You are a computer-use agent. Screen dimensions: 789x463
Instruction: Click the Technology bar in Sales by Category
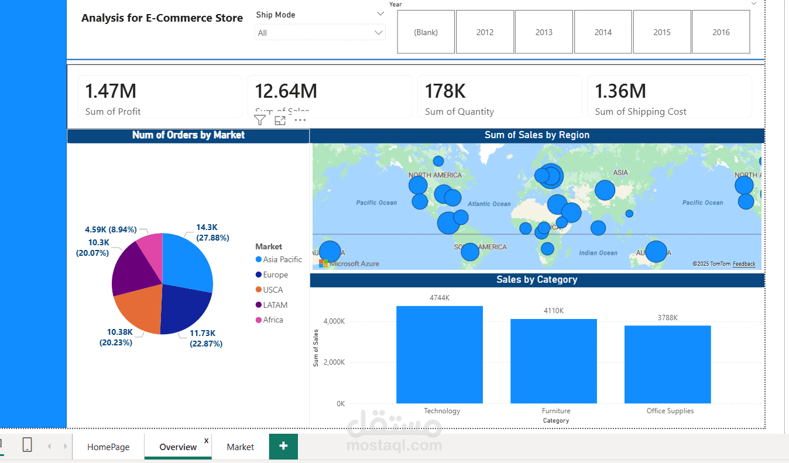click(x=440, y=354)
